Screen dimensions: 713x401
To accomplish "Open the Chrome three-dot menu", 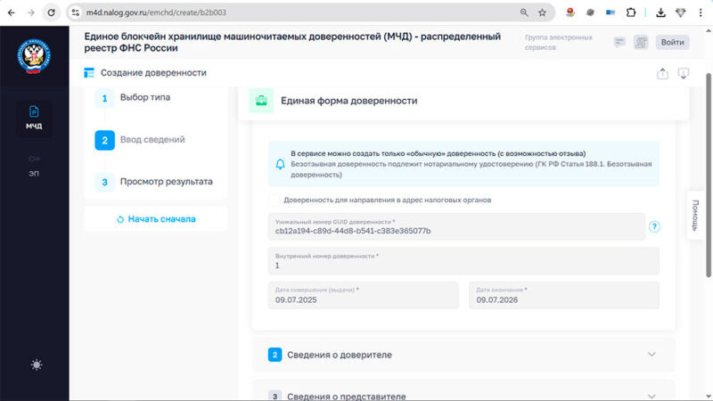I will tap(701, 12).
